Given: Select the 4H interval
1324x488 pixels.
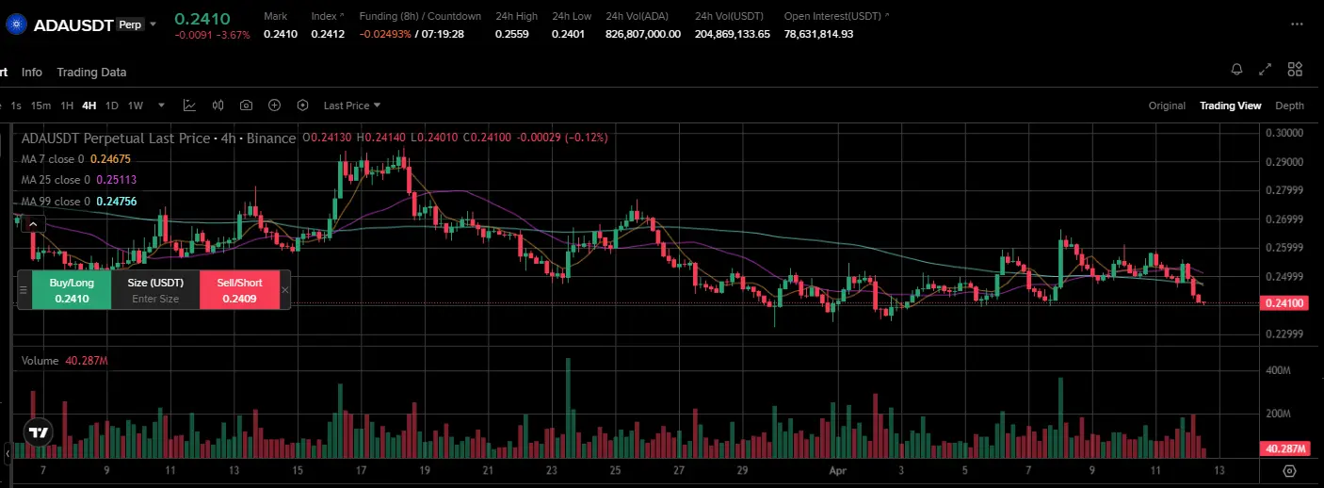Looking at the screenshot, I should (x=89, y=106).
